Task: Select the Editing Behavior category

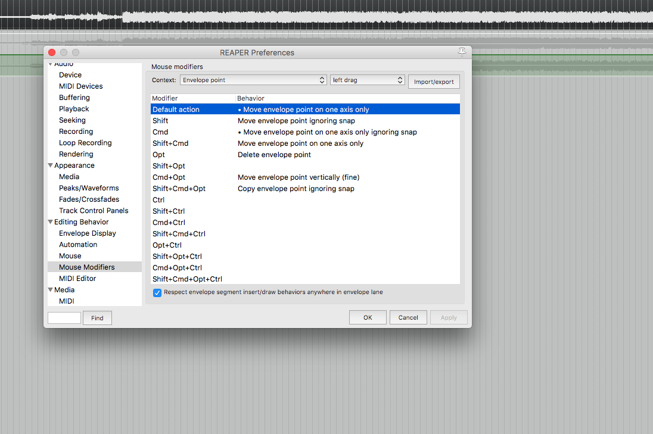Action: (81, 222)
